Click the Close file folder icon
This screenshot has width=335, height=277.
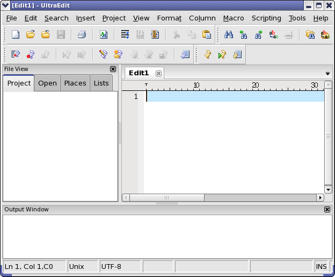46,34
